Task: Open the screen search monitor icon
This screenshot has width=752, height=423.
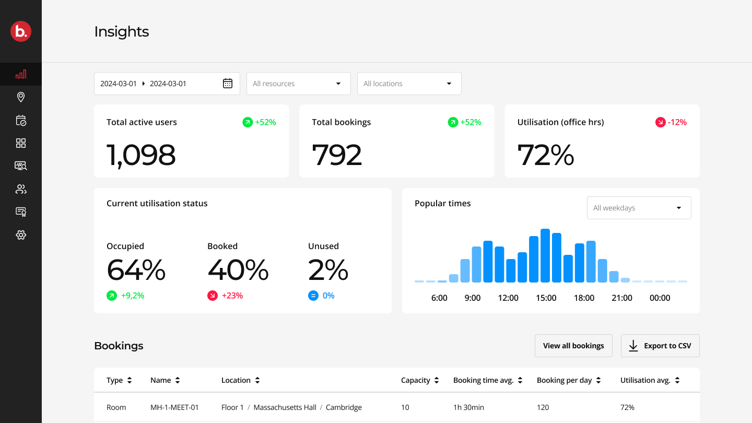Action: click(x=21, y=166)
